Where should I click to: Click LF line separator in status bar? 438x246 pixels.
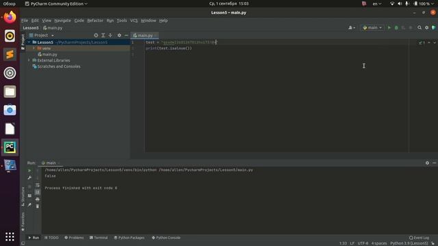352,243
